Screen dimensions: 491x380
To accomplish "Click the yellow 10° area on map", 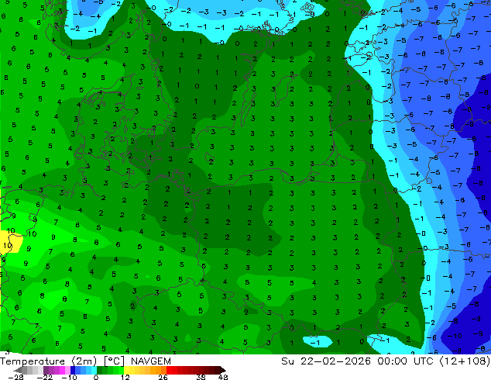I will (10, 241).
